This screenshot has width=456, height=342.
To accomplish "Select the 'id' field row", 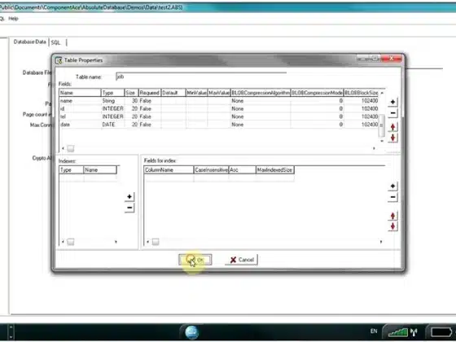I will coord(218,109).
